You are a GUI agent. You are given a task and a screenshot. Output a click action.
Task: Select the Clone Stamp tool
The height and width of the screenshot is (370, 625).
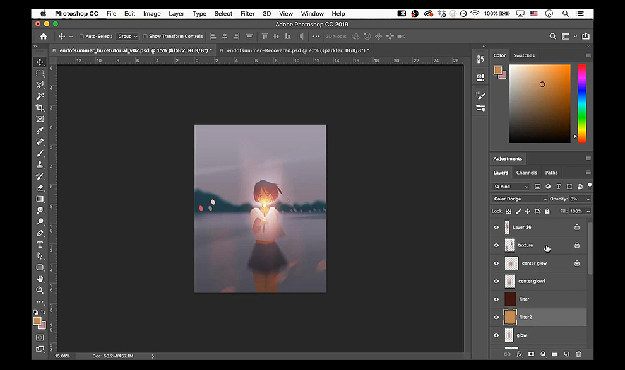40,165
